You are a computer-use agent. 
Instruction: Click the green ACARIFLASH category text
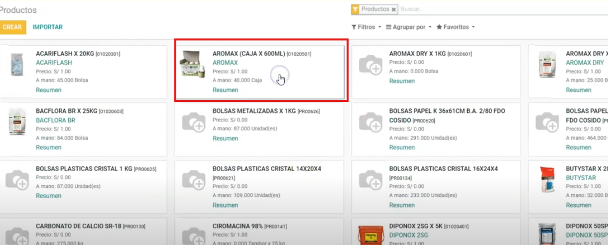coord(54,63)
